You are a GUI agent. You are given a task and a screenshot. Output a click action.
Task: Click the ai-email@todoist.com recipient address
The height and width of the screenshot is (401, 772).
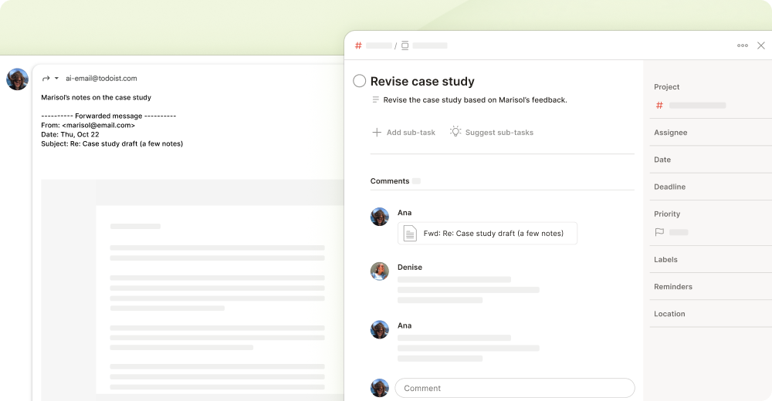101,78
